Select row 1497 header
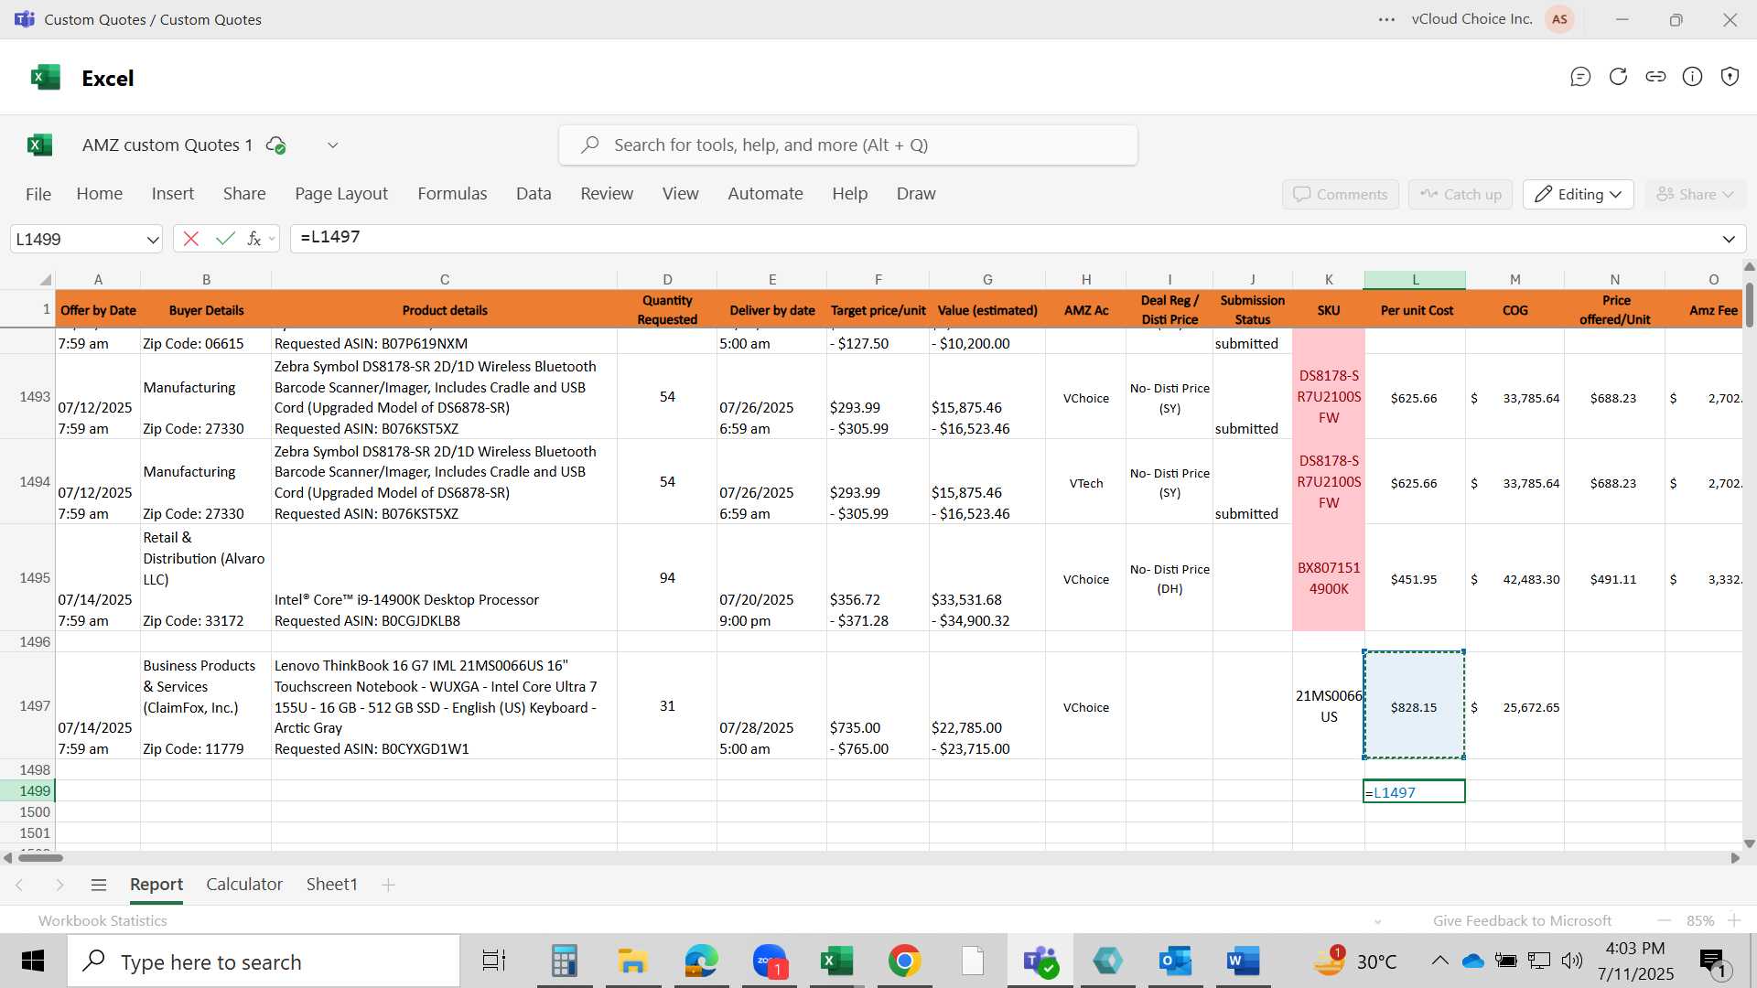The height and width of the screenshot is (988, 1757). click(35, 706)
